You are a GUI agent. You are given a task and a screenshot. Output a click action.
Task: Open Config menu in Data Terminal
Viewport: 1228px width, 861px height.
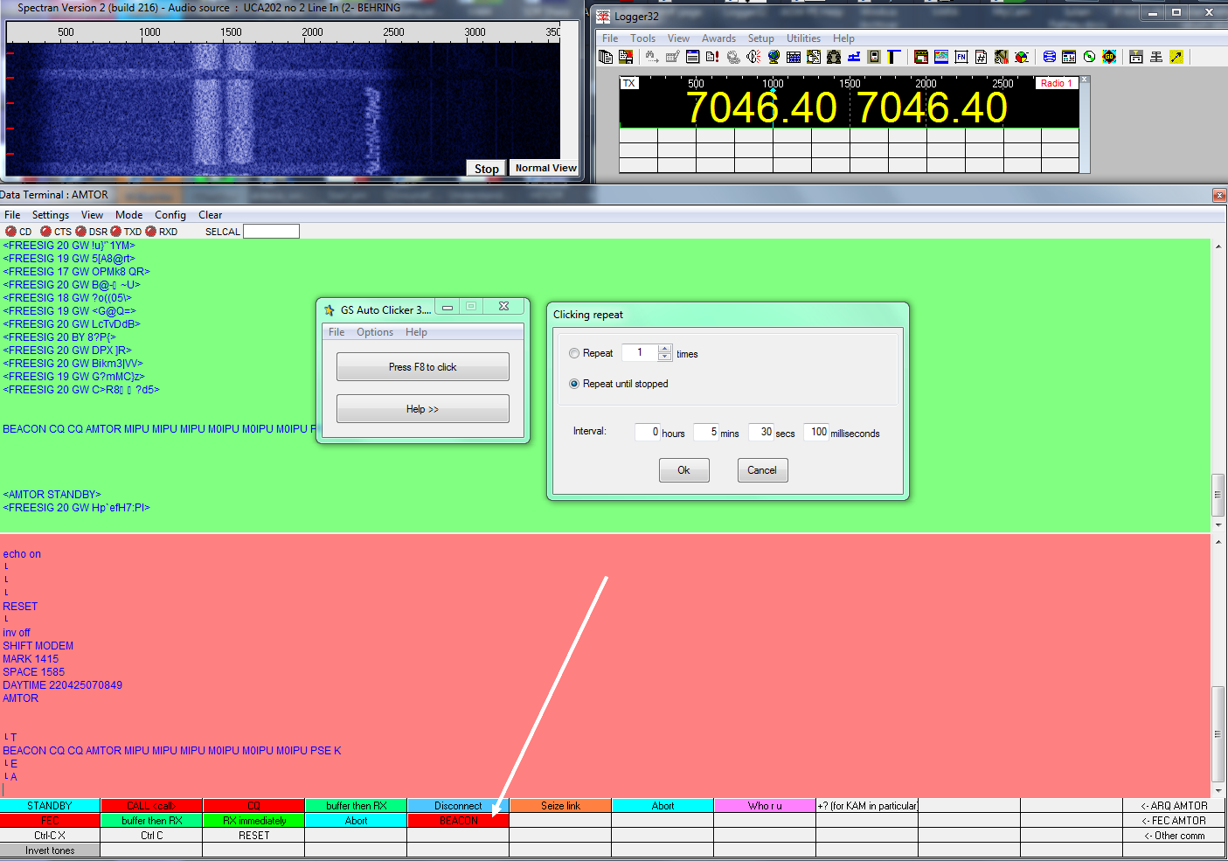(x=170, y=215)
